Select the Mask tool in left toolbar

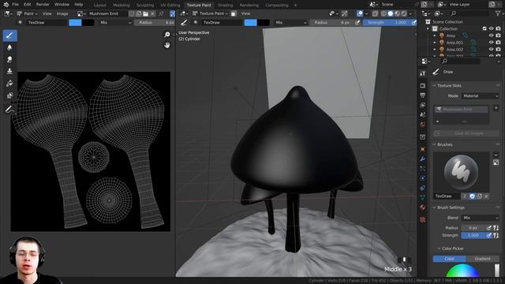pos(9,95)
